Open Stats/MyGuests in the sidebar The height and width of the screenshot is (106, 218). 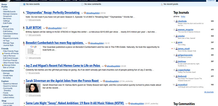click(9, 12)
